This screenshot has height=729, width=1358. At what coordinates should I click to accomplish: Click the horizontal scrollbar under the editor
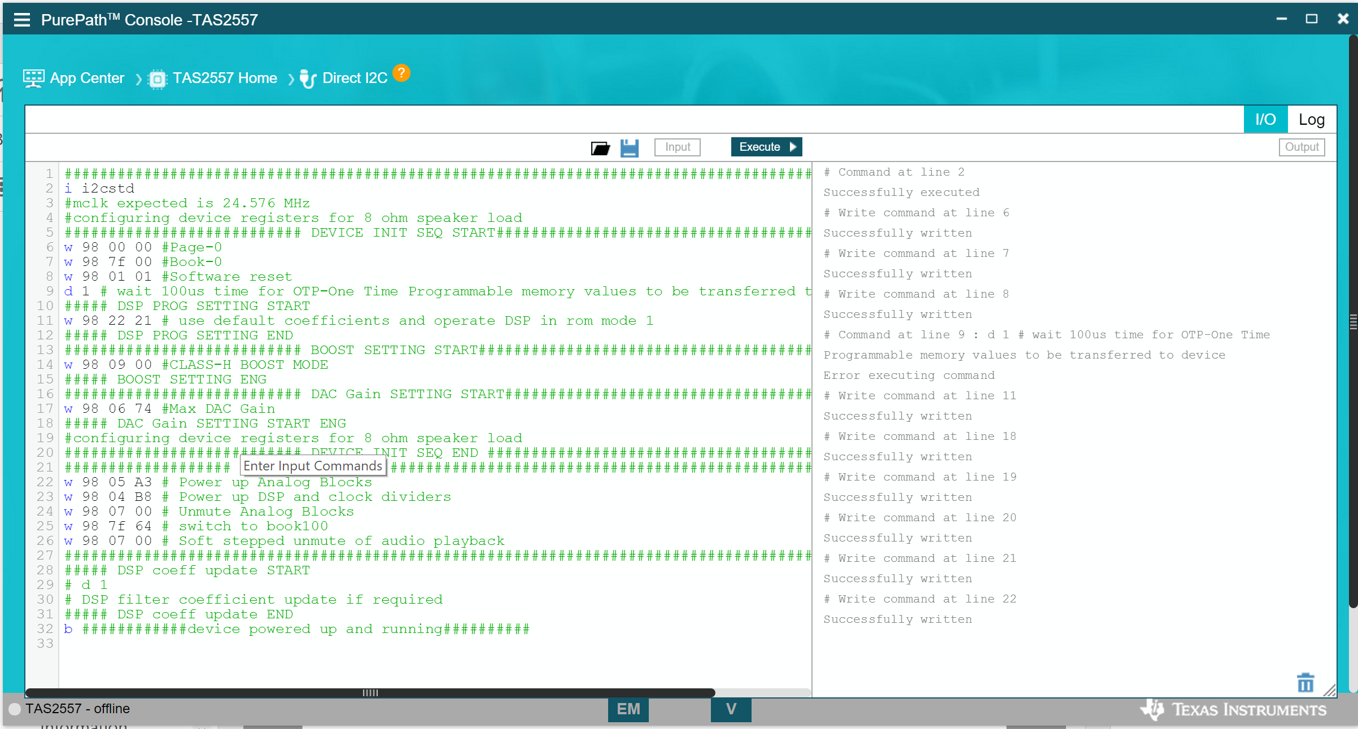pyautogui.click(x=370, y=693)
